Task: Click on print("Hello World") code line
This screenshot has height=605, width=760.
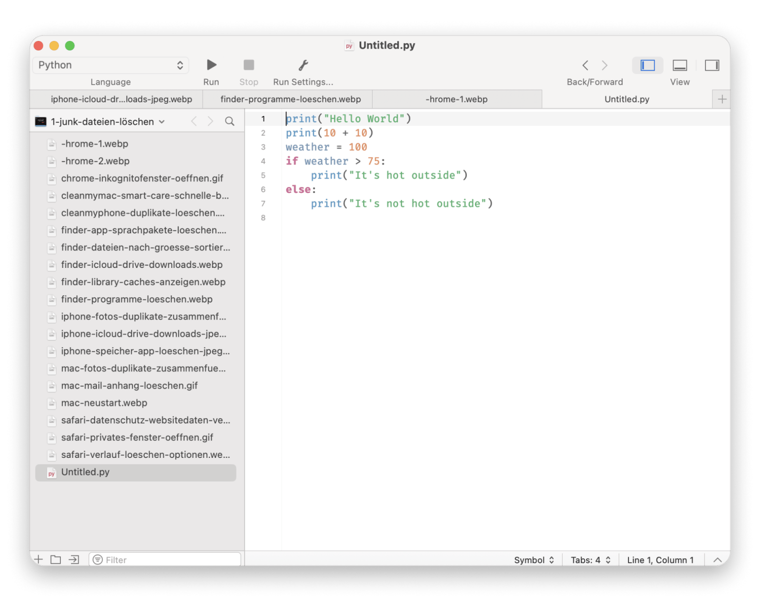Action: click(x=348, y=119)
